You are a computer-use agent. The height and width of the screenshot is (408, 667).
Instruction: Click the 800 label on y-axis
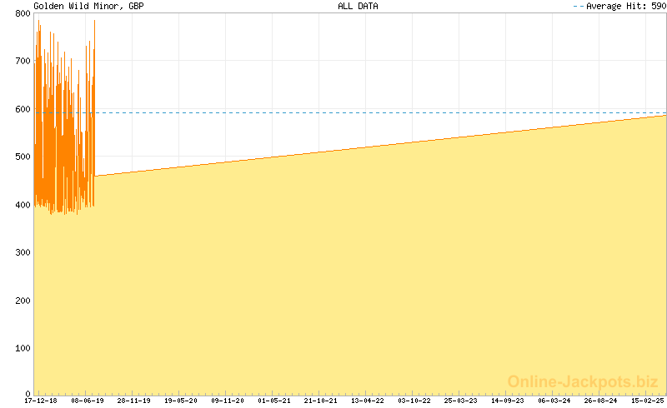(x=22, y=13)
